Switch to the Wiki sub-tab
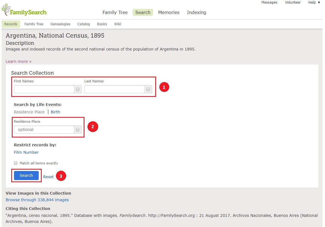The width and height of the screenshot is (325, 227). click(118, 24)
